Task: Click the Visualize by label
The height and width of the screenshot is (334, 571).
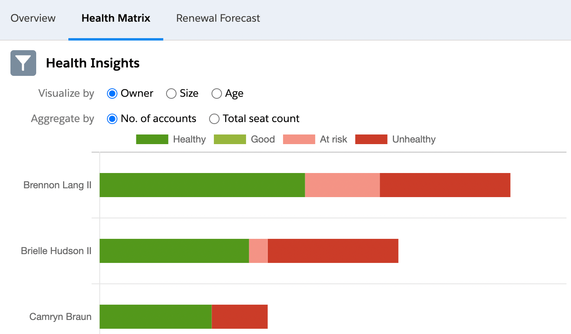Action: tap(66, 94)
